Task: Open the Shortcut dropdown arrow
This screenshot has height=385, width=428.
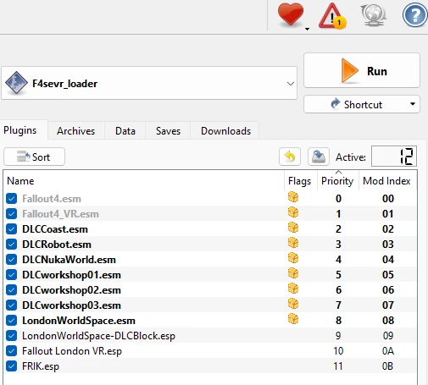Action: coord(413,104)
